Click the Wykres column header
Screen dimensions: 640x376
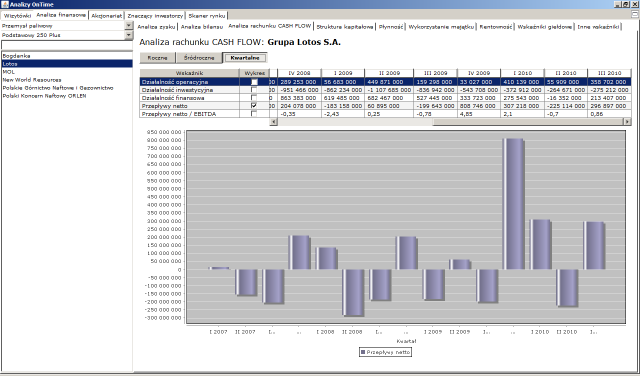click(x=254, y=73)
